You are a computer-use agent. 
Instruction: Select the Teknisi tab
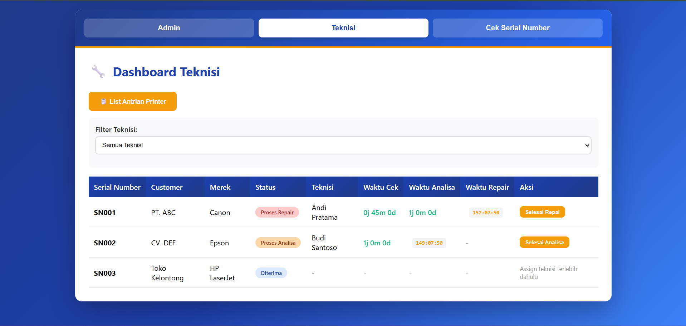coord(343,28)
